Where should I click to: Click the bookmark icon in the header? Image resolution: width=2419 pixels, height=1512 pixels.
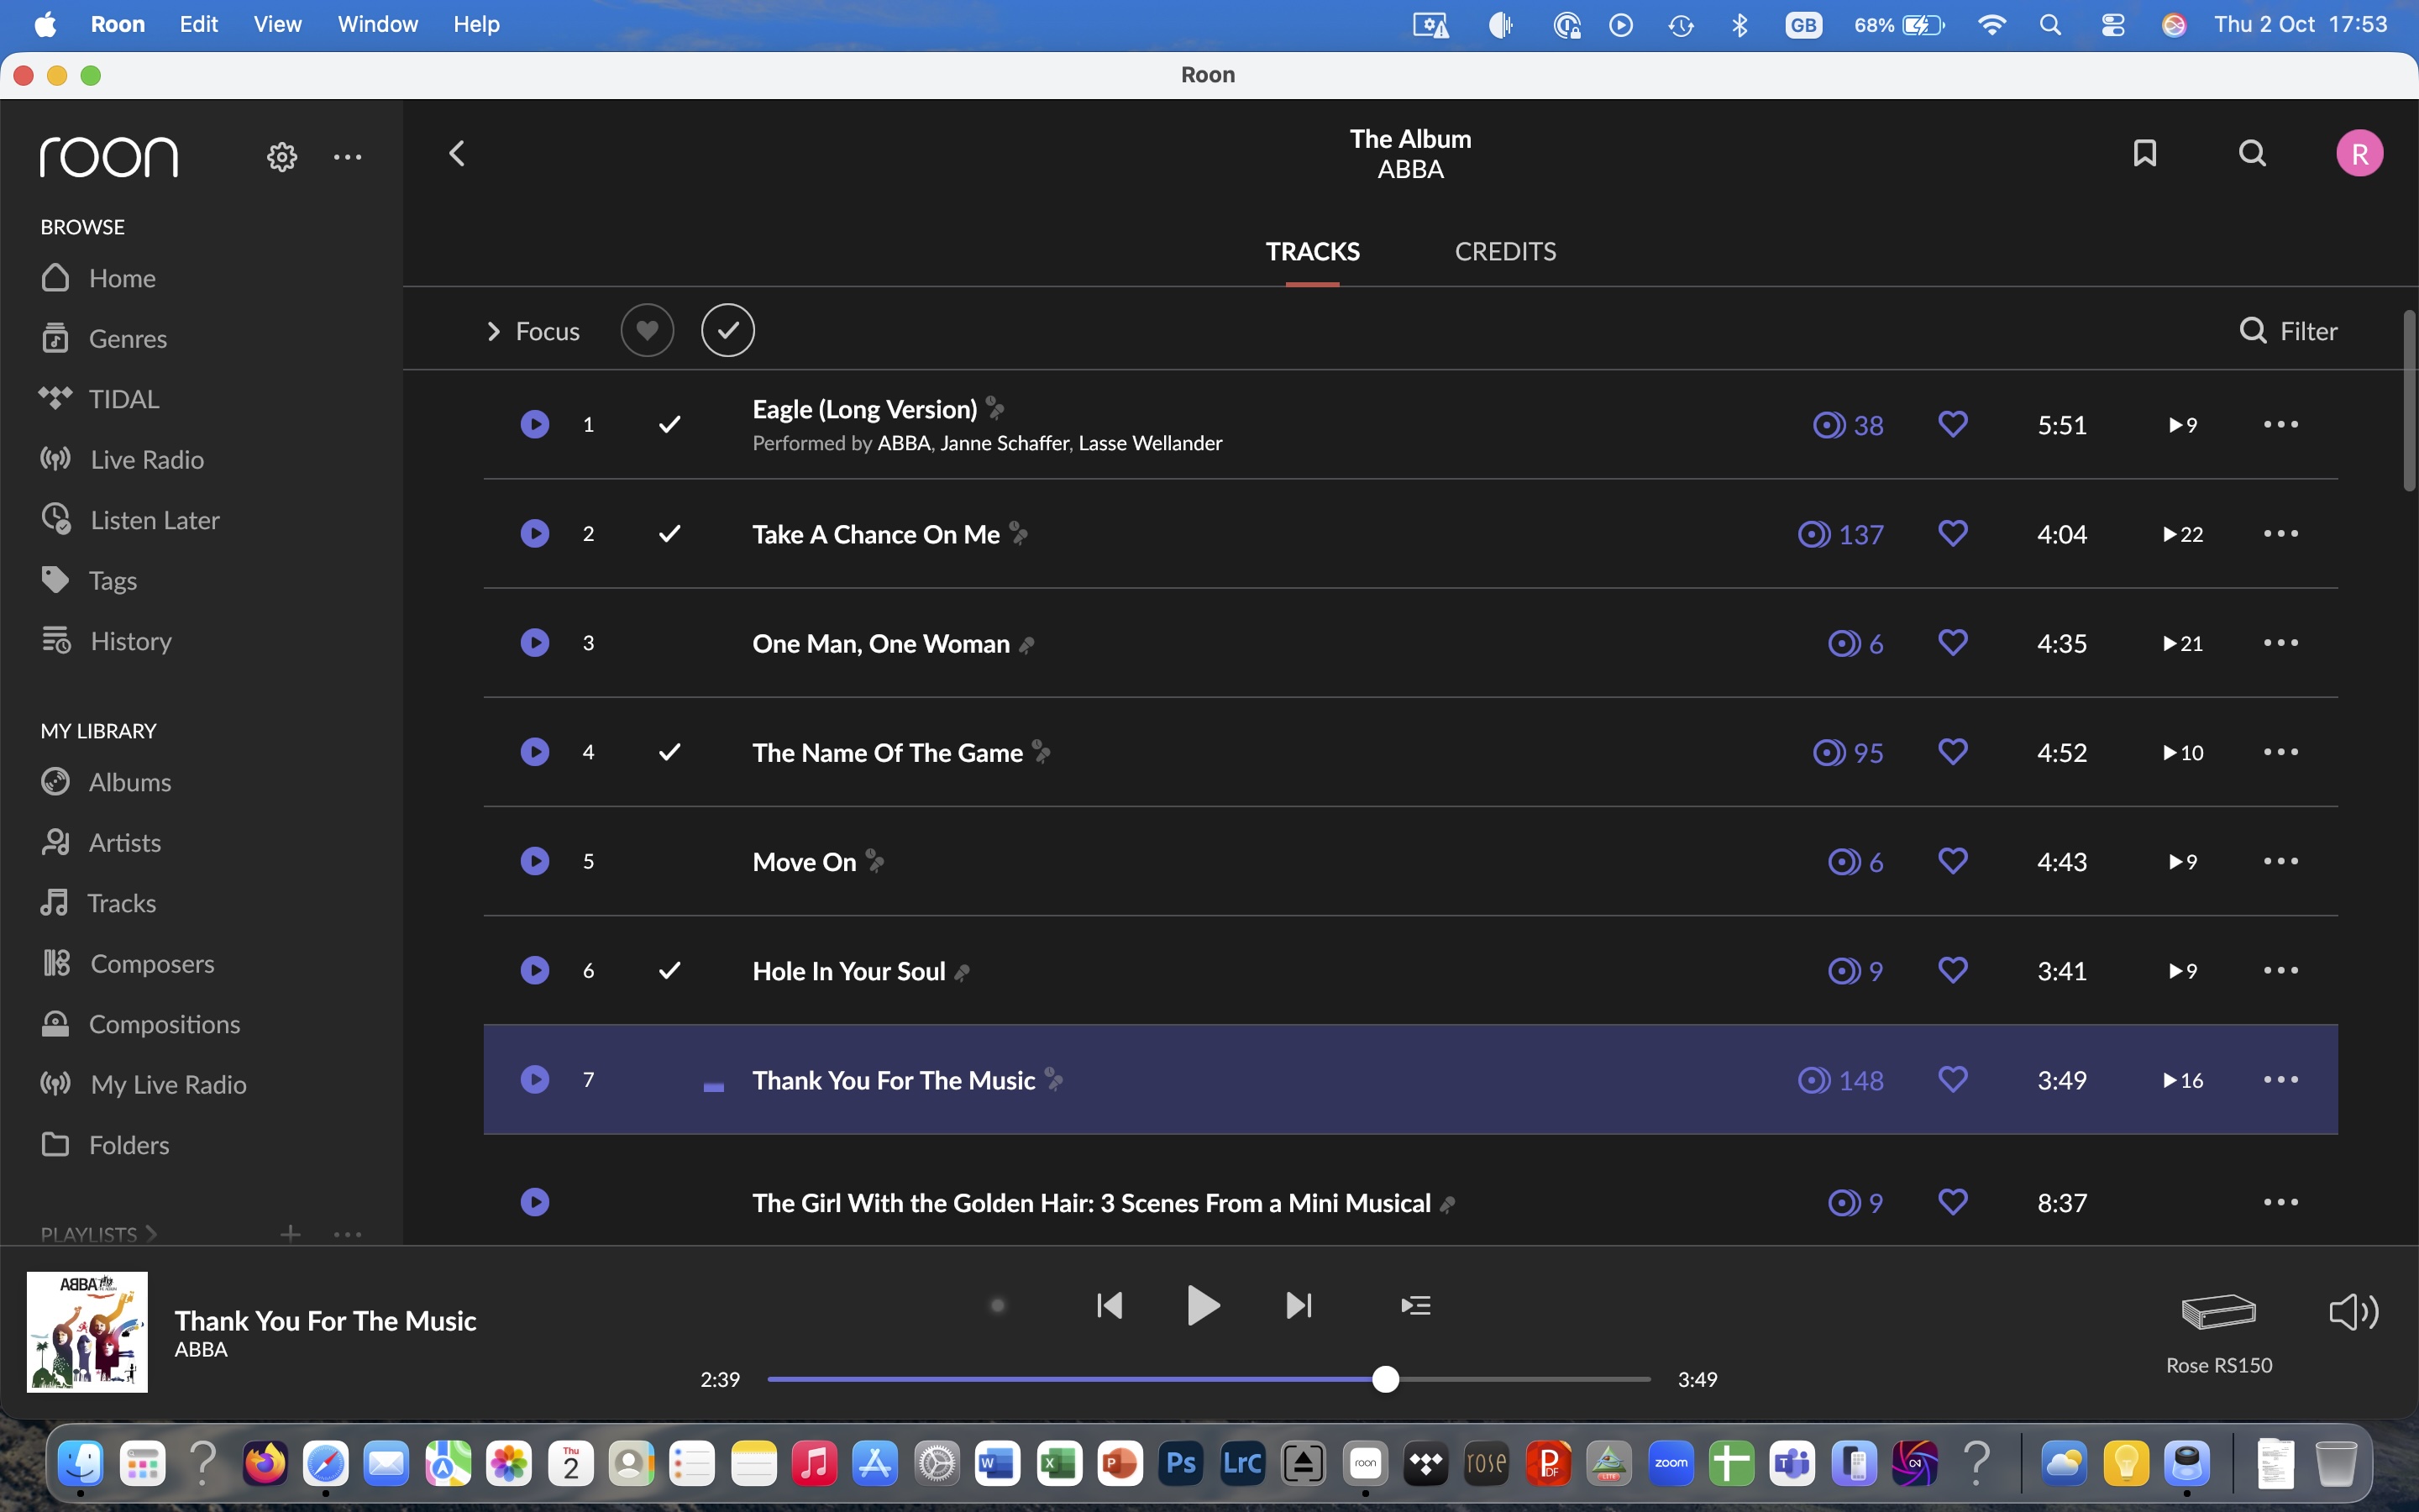(x=2144, y=153)
